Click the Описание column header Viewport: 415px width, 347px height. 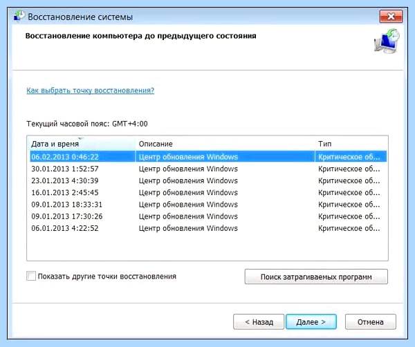click(225, 144)
